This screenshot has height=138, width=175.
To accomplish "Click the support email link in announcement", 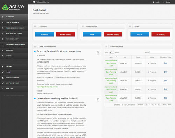I will click(x=47, y=87).
